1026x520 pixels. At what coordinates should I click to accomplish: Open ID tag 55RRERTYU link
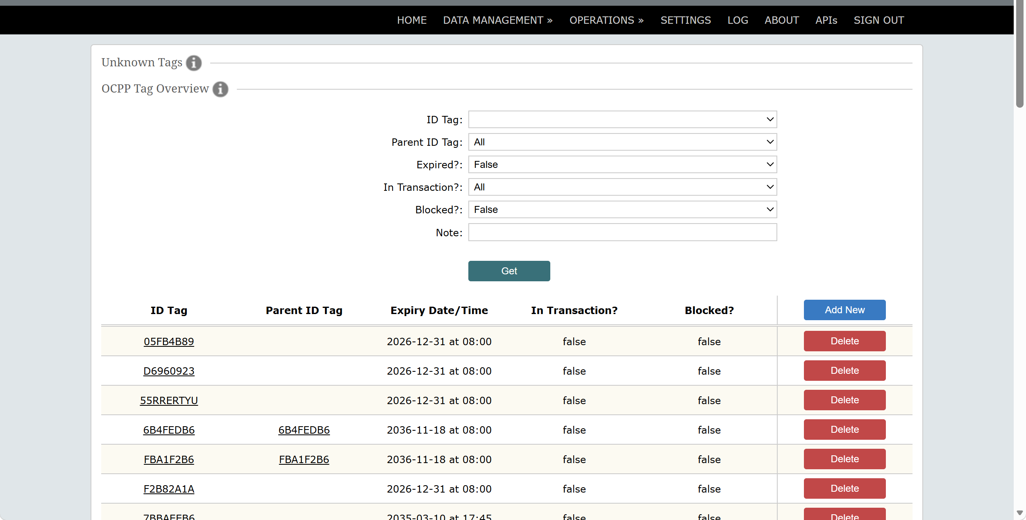click(x=169, y=400)
